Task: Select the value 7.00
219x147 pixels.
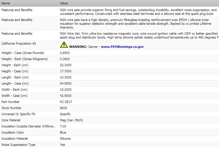Action: point(63,126)
